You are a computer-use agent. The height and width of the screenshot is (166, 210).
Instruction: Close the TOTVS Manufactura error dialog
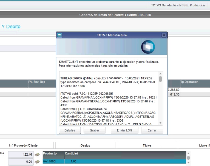tap(164, 35)
